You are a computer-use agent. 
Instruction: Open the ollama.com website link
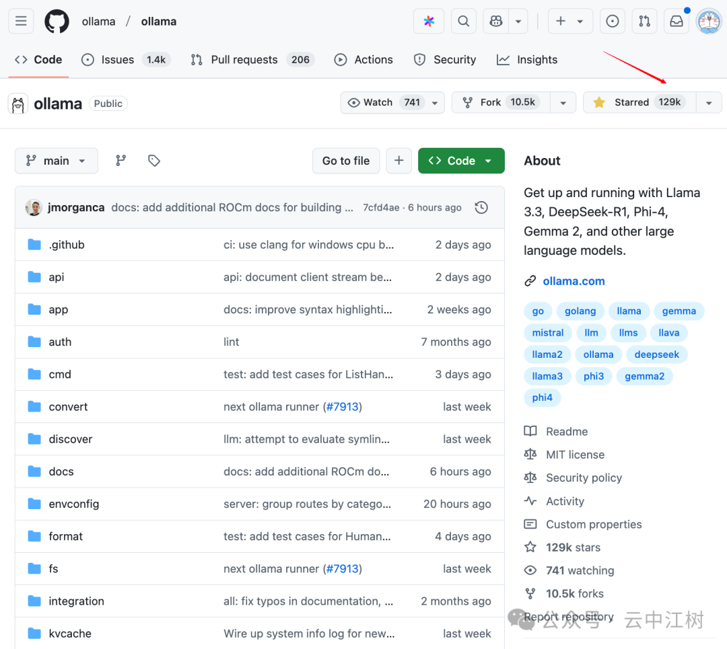[x=574, y=281]
